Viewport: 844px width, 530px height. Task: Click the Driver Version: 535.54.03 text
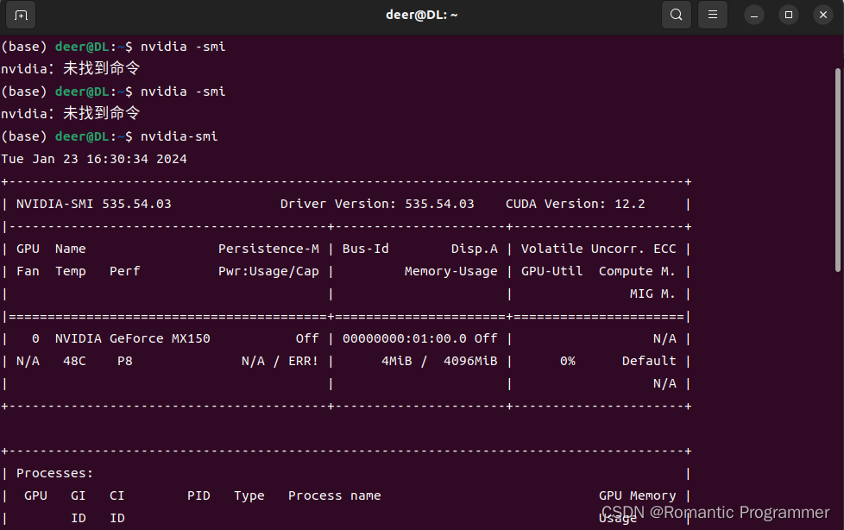[x=377, y=204]
